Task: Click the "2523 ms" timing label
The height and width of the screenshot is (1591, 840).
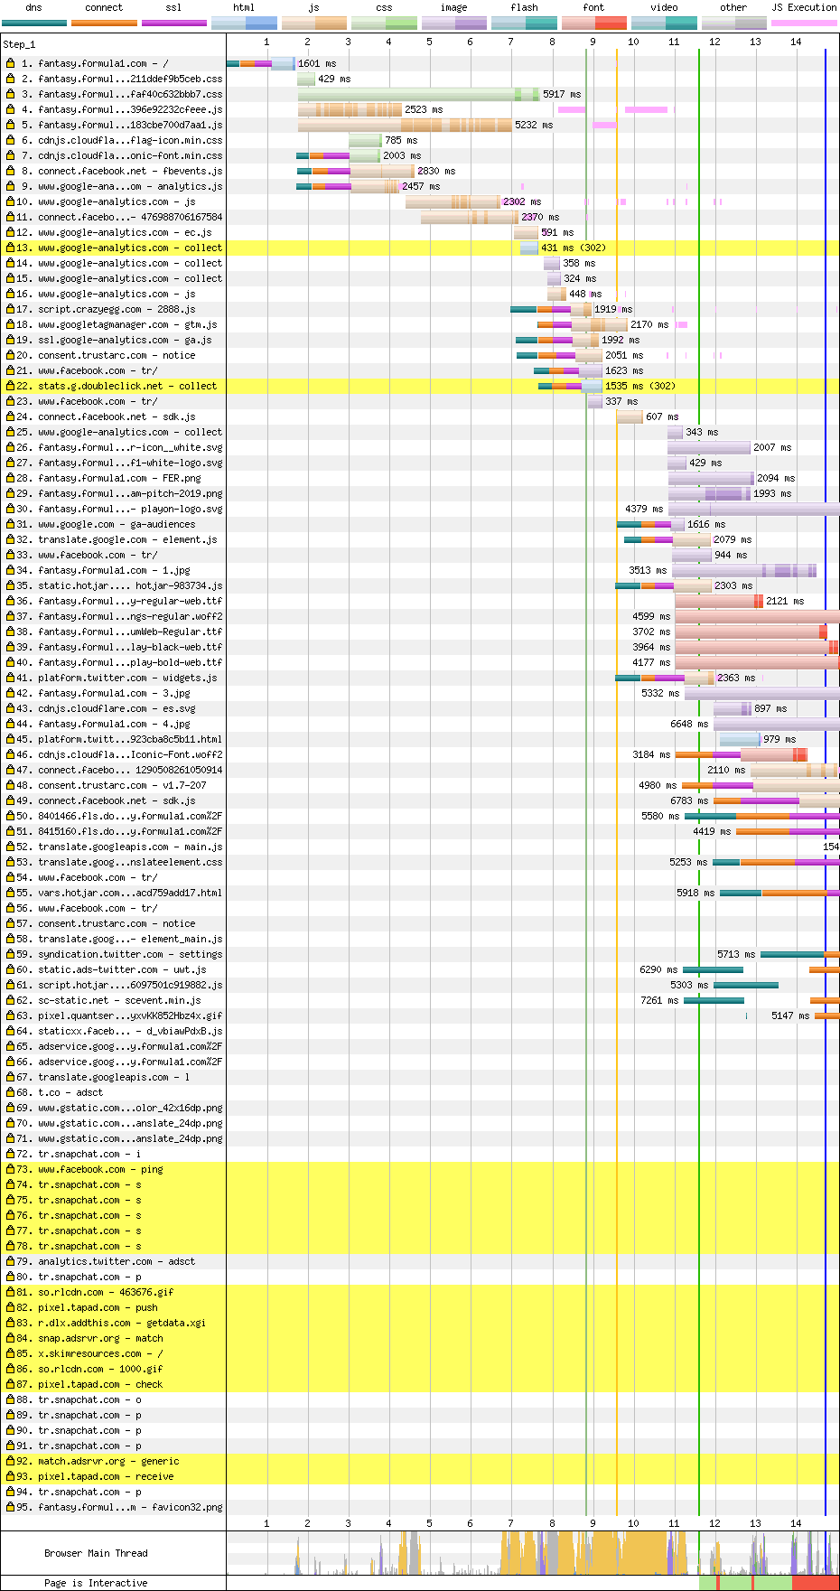Action: (x=424, y=109)
